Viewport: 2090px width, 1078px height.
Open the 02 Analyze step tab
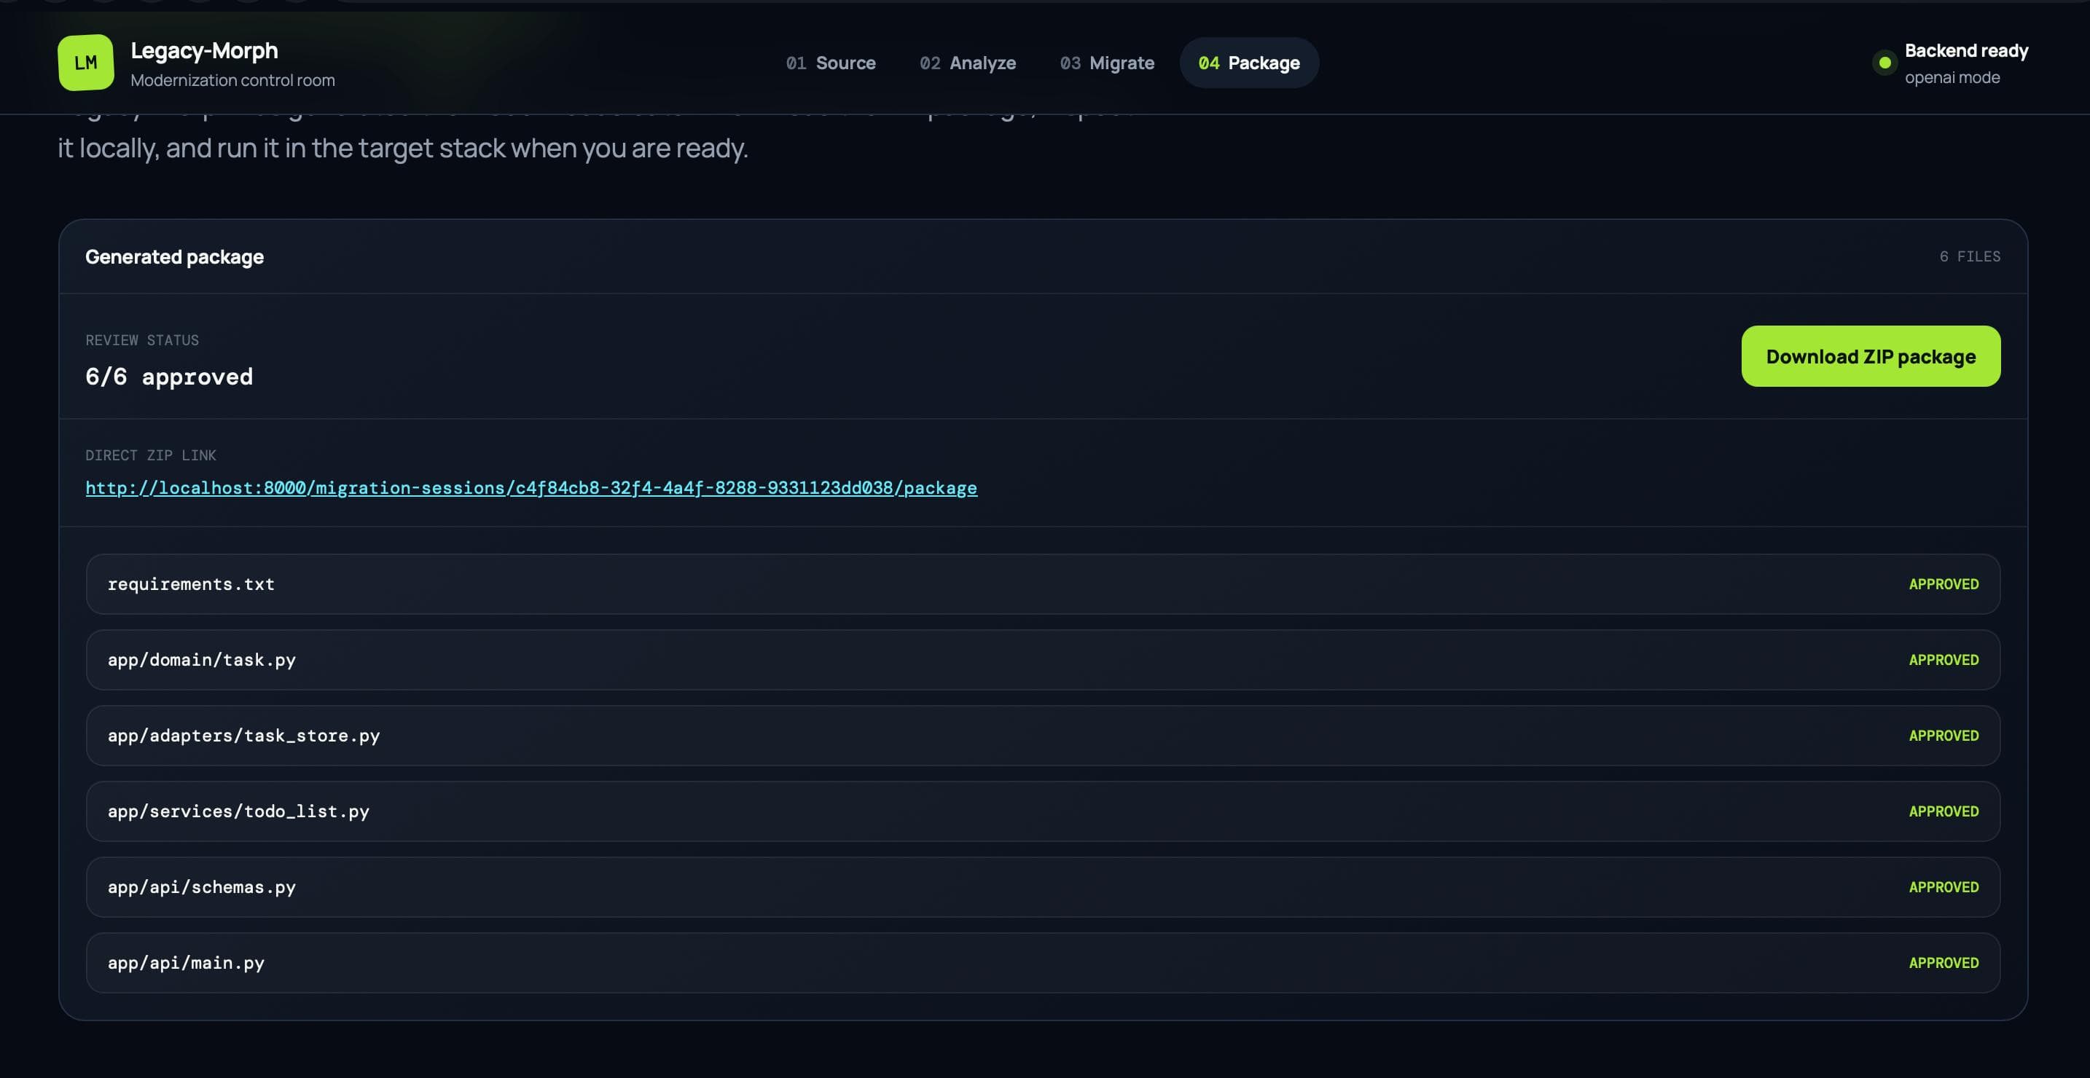pos(967,63)
